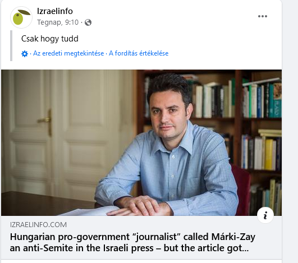This screenshot has height=263, width=298.
Task: Expand the truncated headline ending got…
Action: [240, 248]
